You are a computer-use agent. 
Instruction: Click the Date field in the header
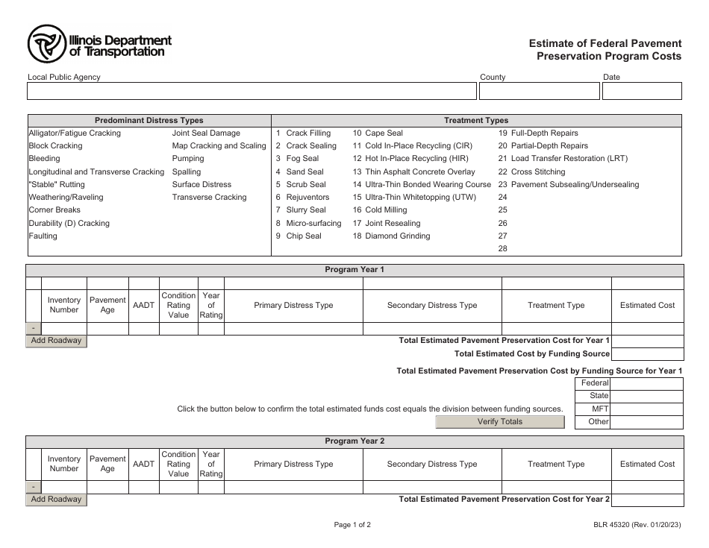pos(643,91)
